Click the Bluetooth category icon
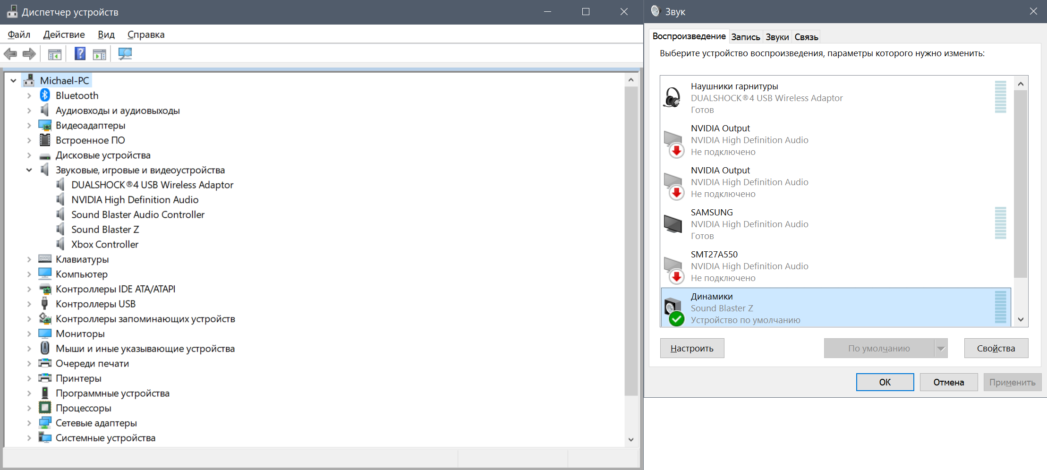 click(45, 95)
